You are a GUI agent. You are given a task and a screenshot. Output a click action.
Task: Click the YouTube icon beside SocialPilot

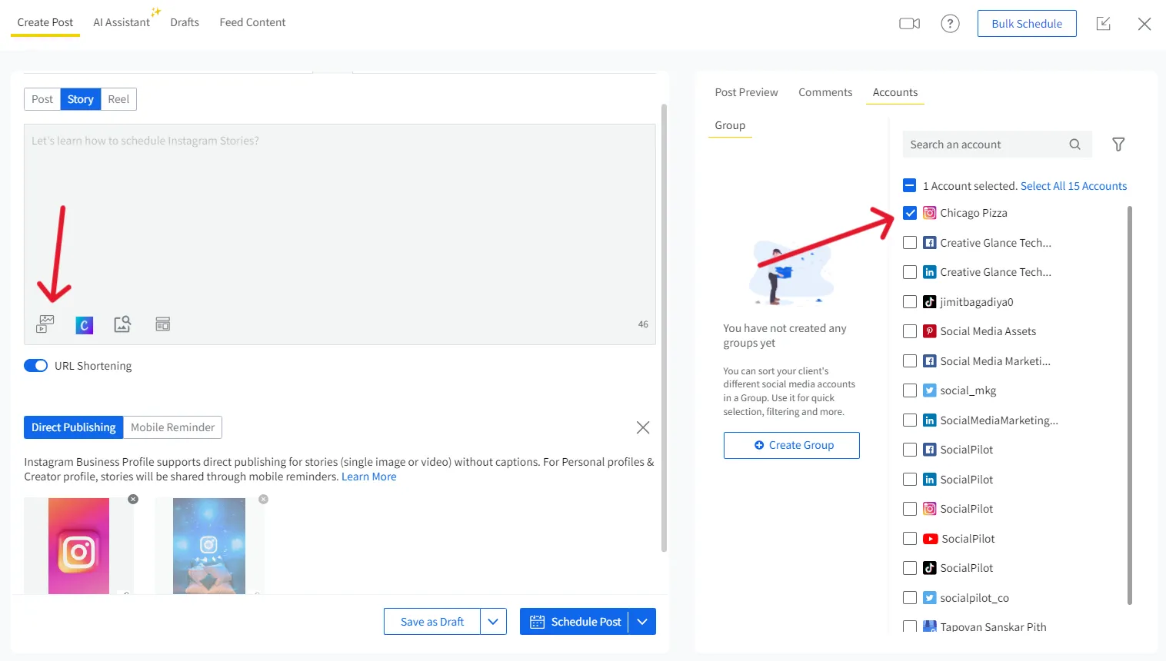coord(931,539)
